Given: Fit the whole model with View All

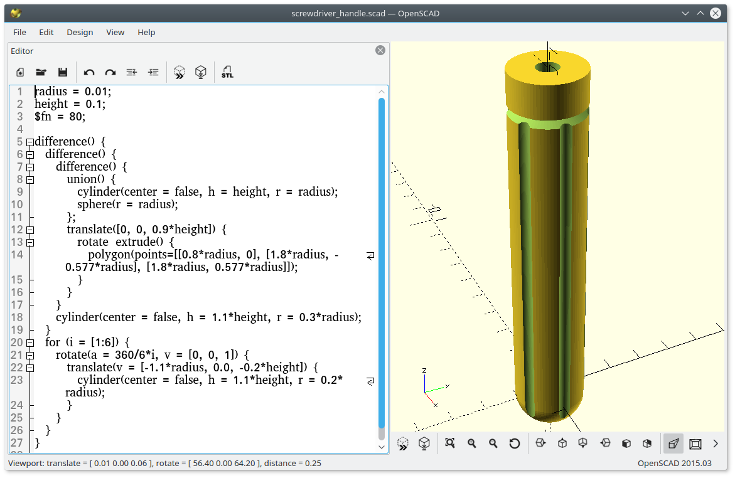Looking at the screenshot, I should pos(450,443).
